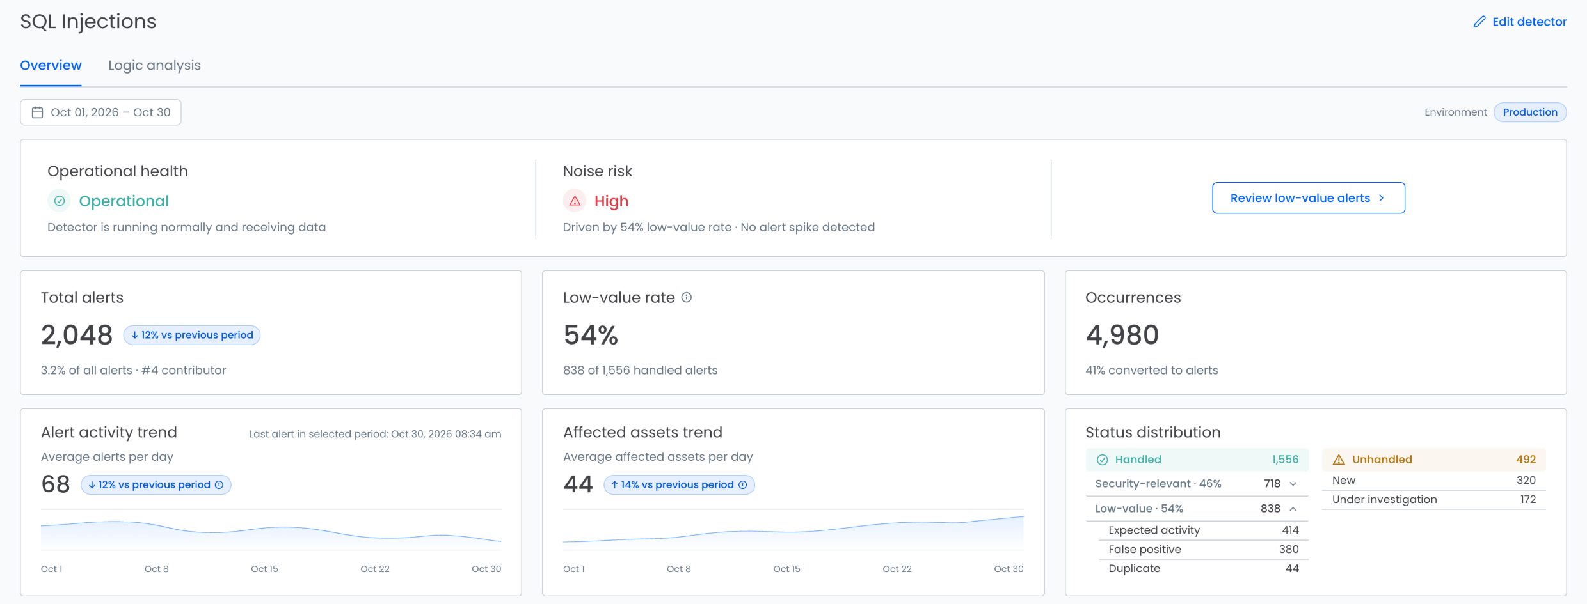Click the arrow in Review low-value alerts
This screenshot has height=604, width=1587.
click(x=1381, y=198)
